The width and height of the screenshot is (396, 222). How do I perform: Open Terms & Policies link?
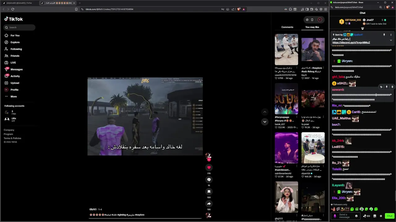pos(12,138)
